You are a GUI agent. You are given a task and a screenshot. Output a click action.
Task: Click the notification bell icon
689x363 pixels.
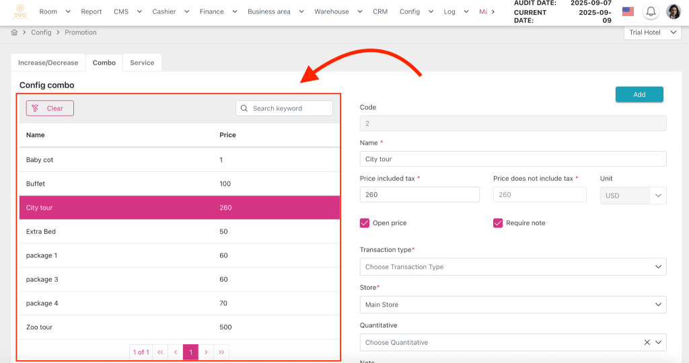pos(651,11)
